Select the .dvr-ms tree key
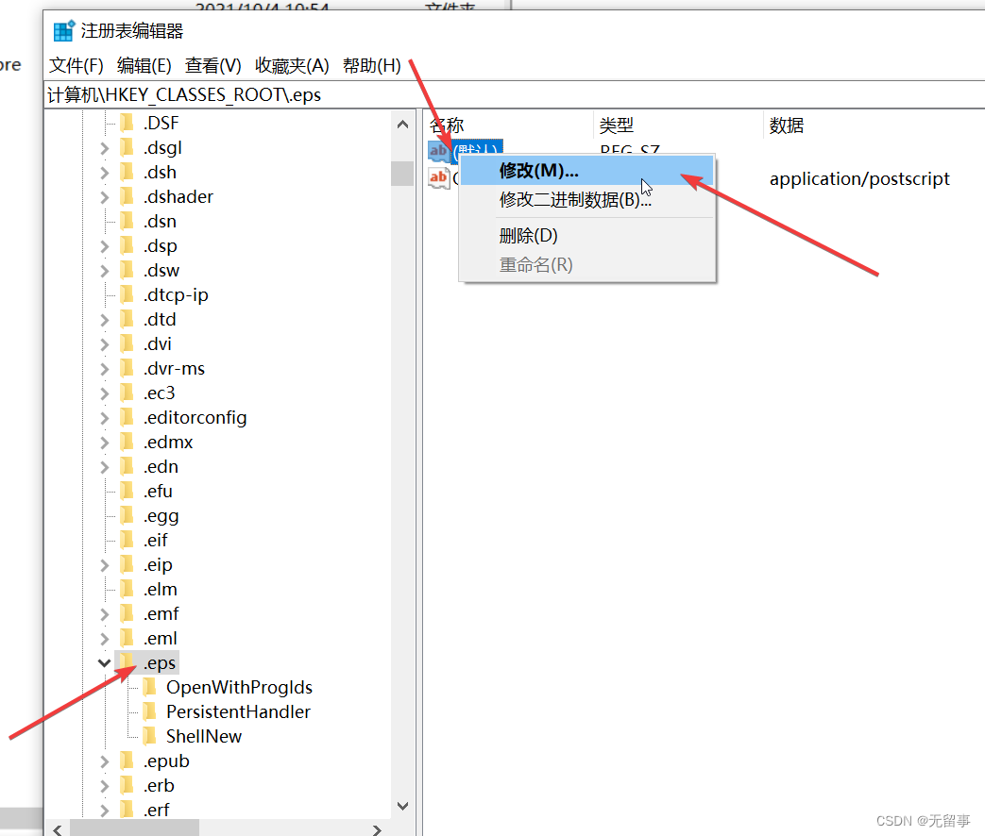The width and height of the screenshot is (985, 836). (x=174, y=368)
